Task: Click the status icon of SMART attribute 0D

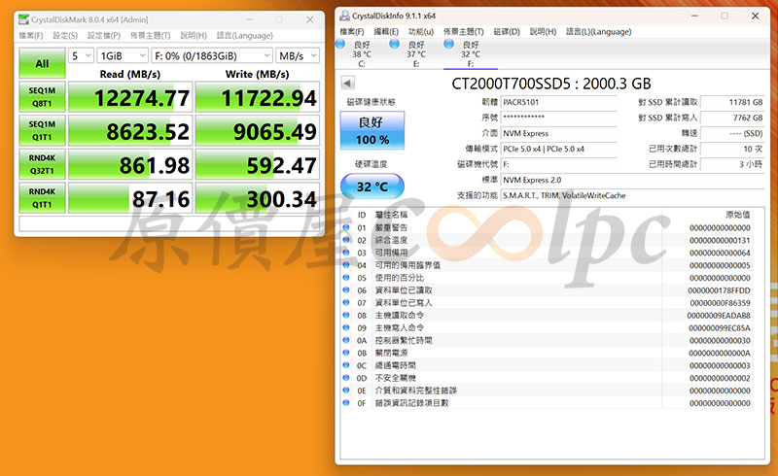Action: (x=346, y=378)
